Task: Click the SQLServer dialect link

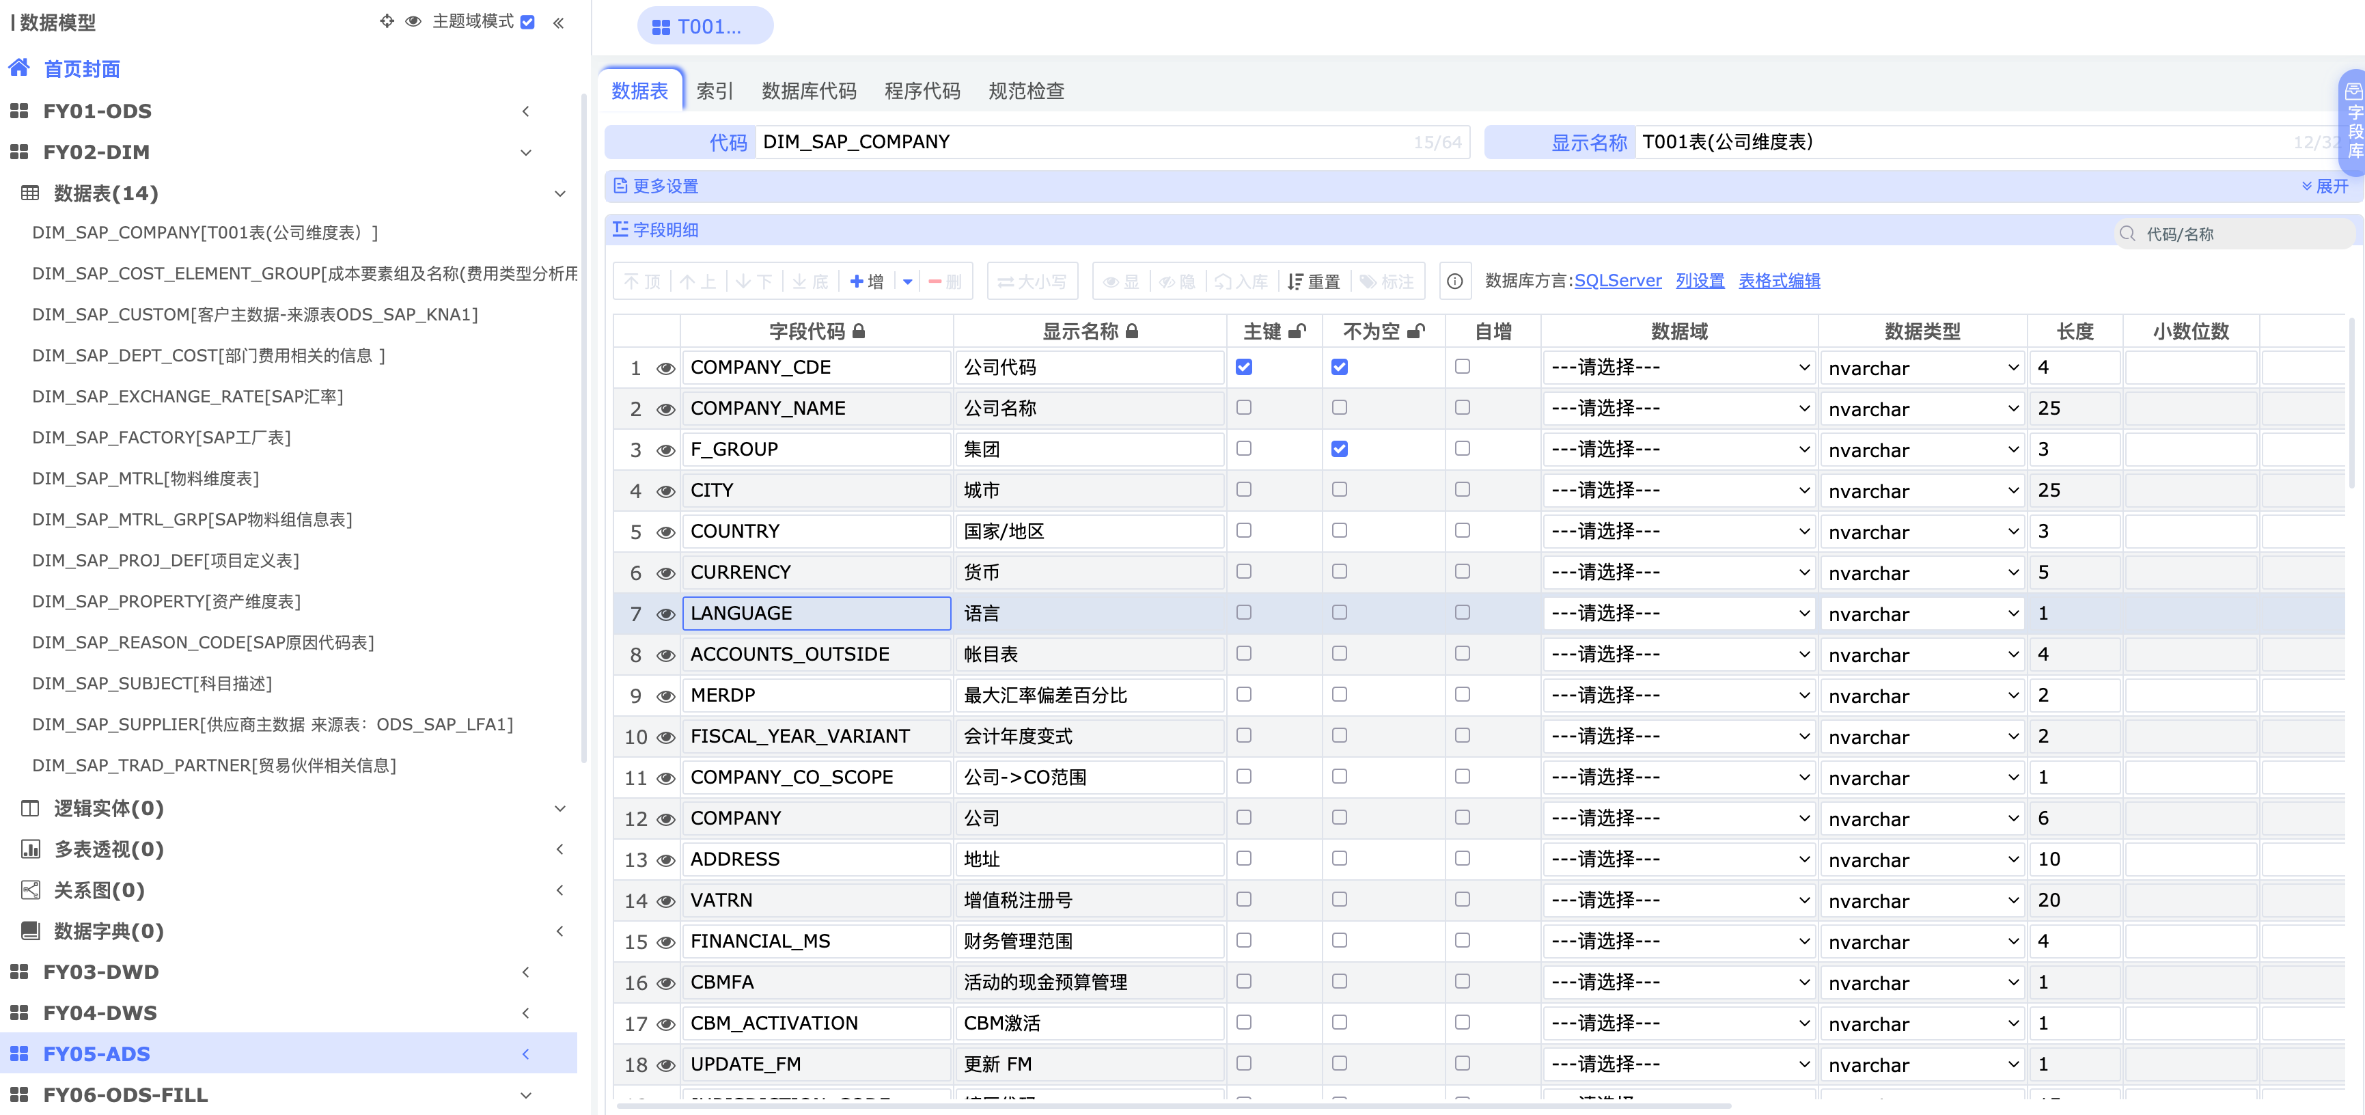Action: 1617,280
